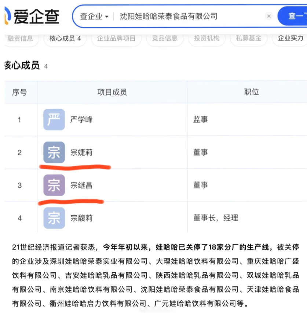Open member link 宗继昌
Viewport: 307px width, 313px height.
click(x=81, y=185)
